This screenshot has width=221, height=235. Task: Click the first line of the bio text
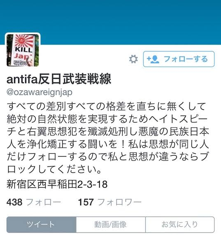(106, 106)
